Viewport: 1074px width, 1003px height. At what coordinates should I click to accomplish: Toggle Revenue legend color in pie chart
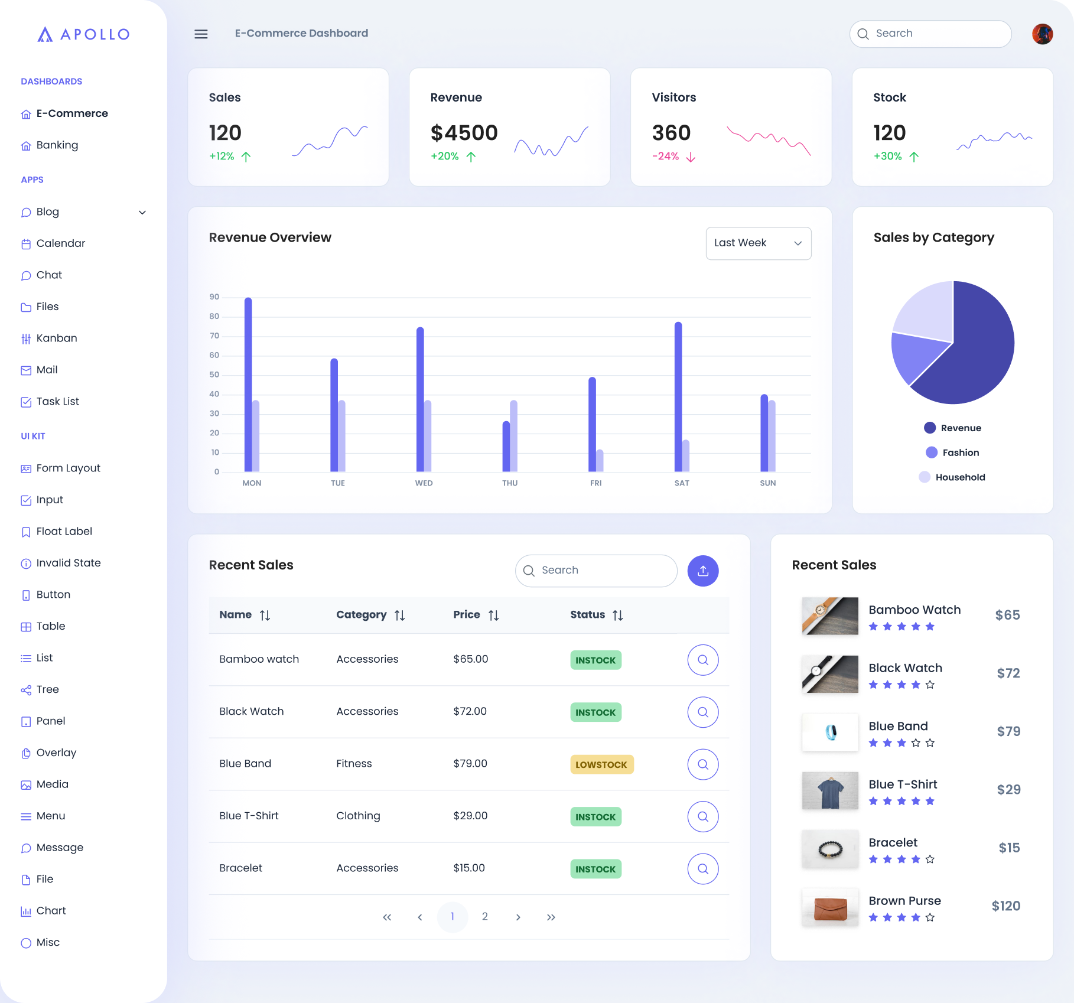click(930, 428)
